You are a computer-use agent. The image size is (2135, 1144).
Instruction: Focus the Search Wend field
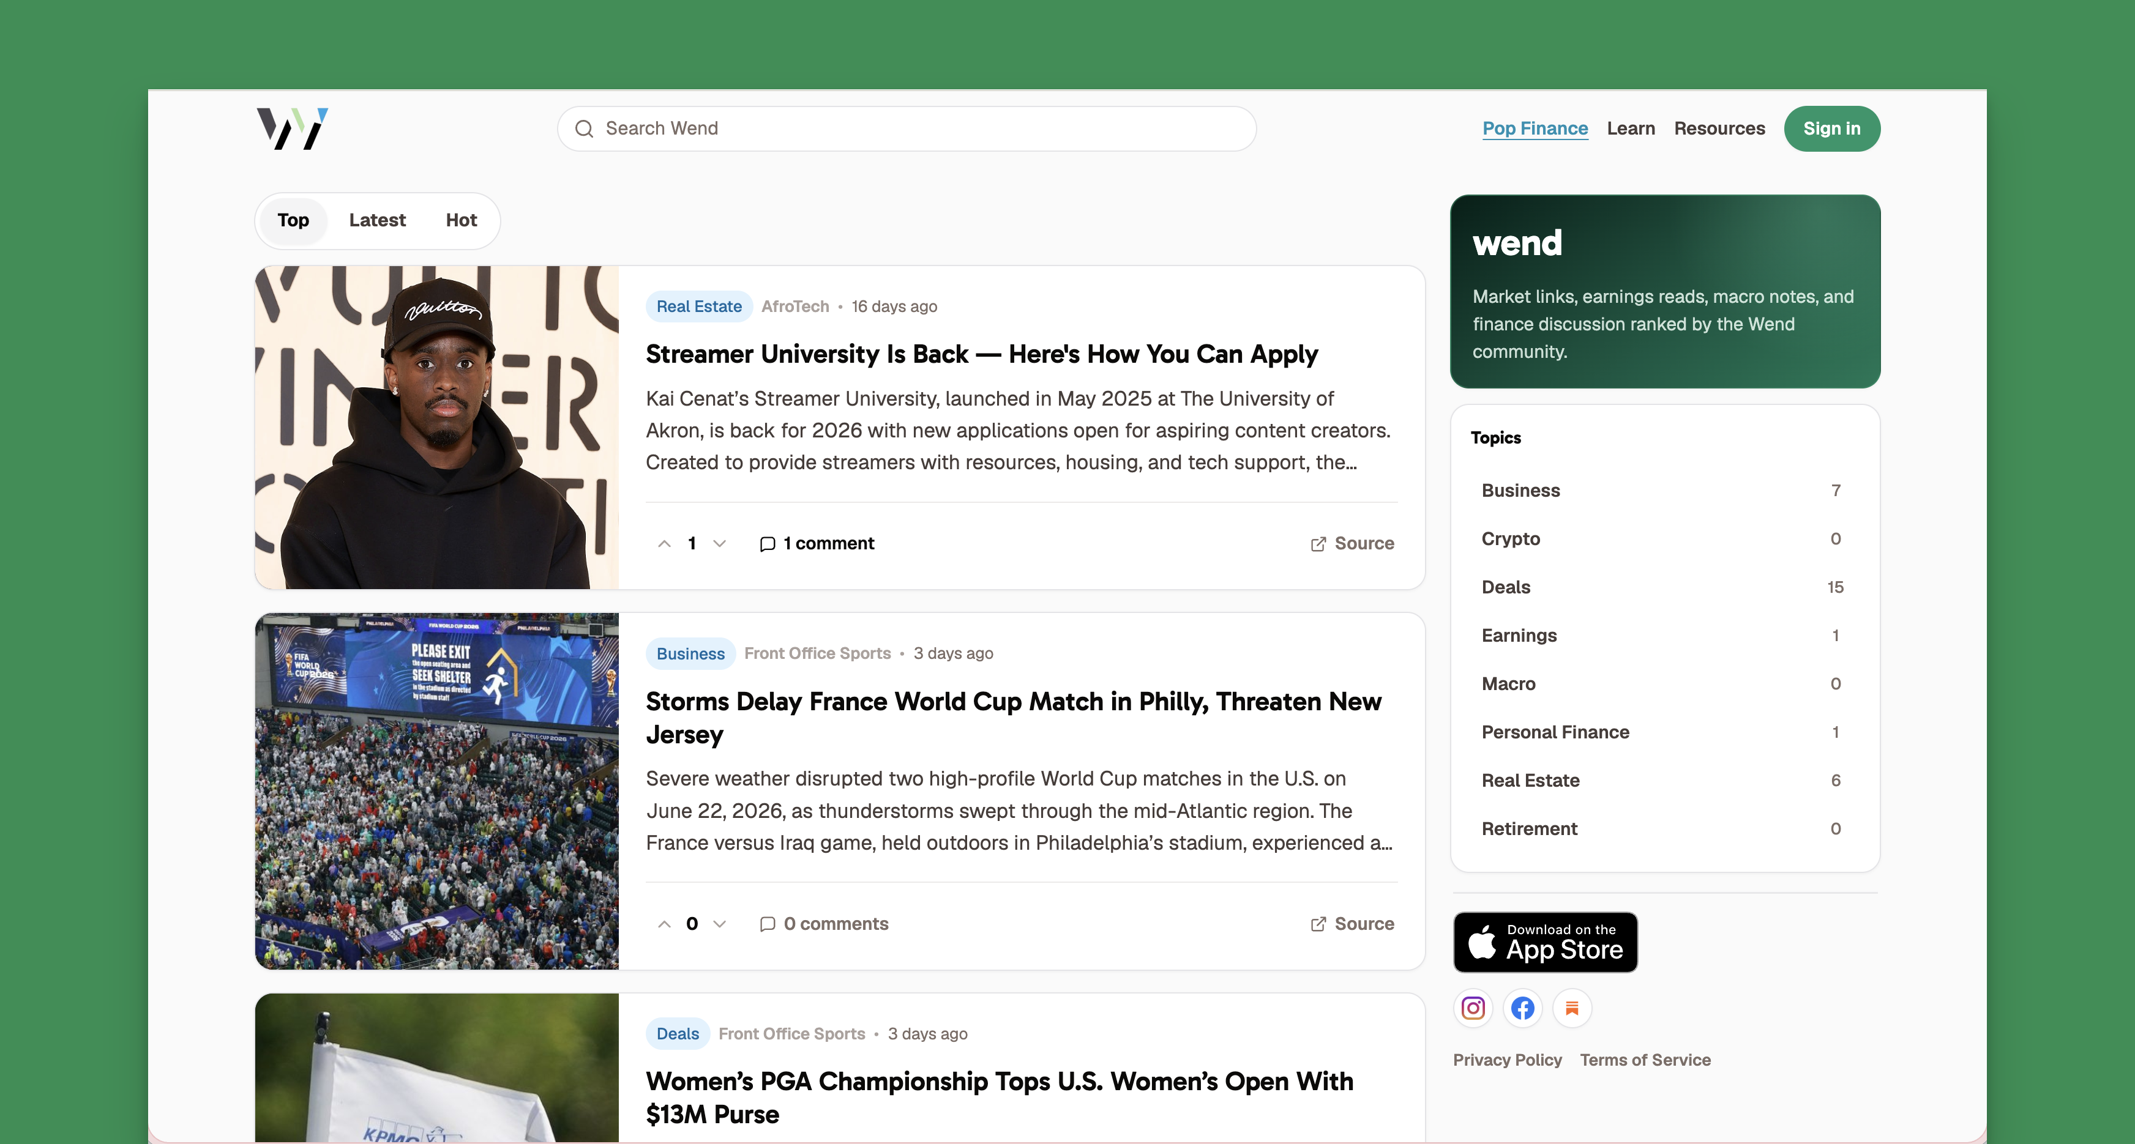click(x=907, y=128)
